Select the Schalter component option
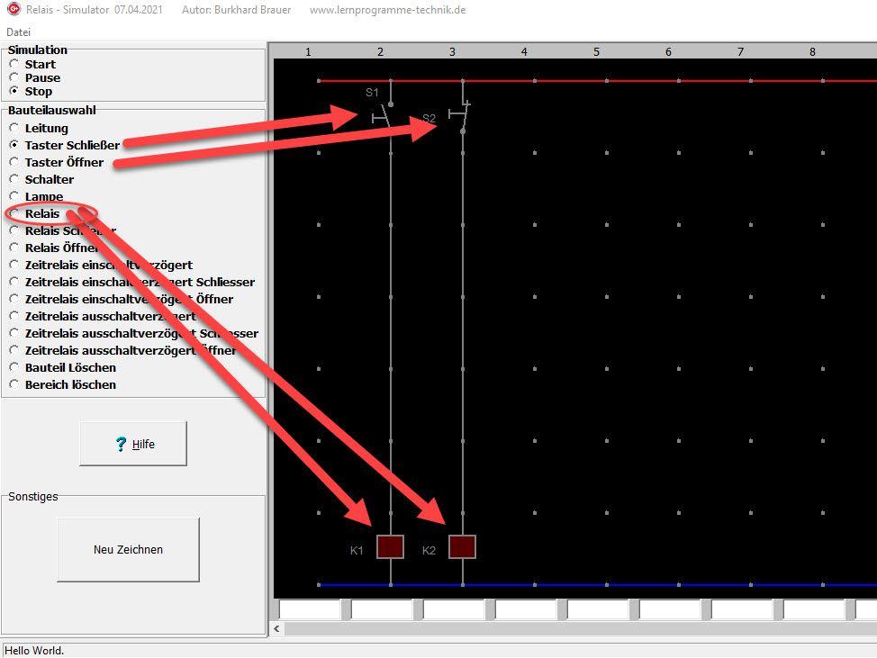This screenshot has width=877, height=658. (x=14, y=180)
